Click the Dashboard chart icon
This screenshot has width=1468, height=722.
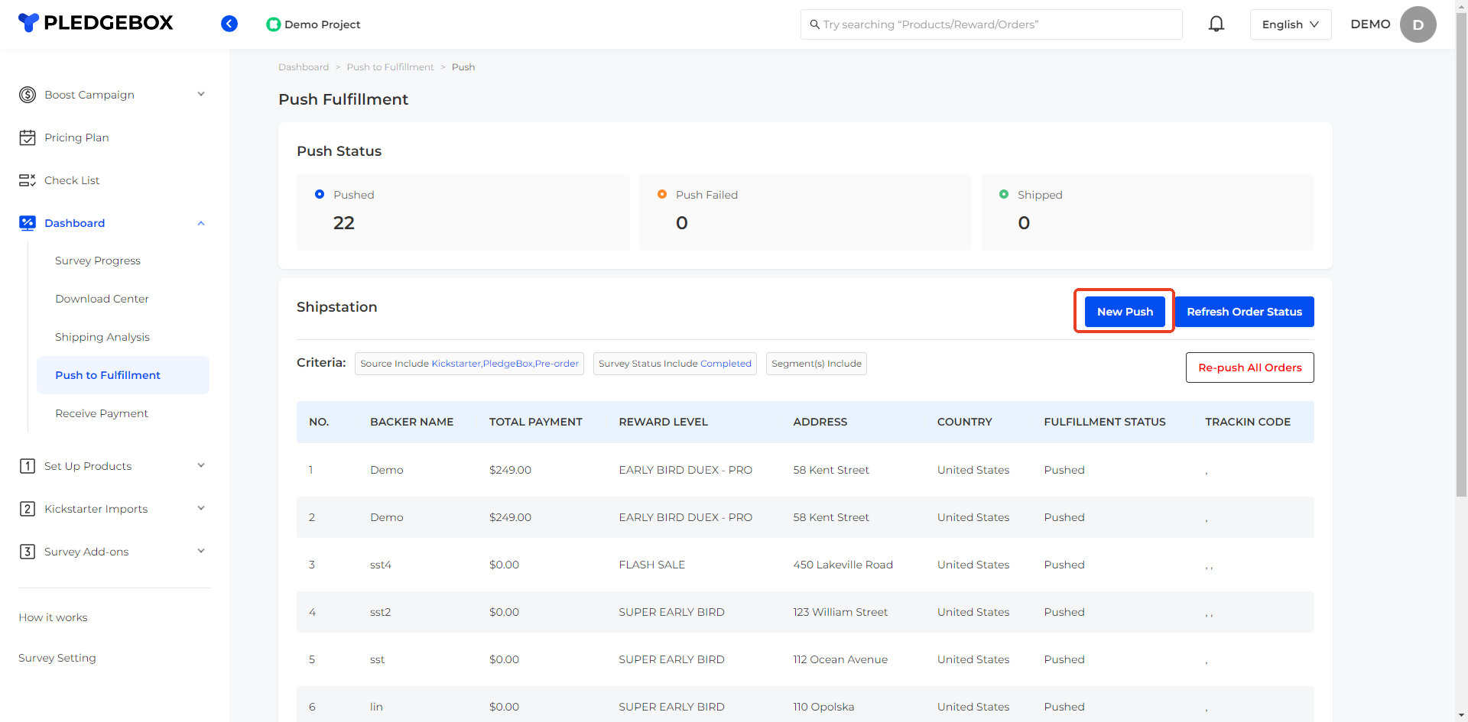pos(28,223)
